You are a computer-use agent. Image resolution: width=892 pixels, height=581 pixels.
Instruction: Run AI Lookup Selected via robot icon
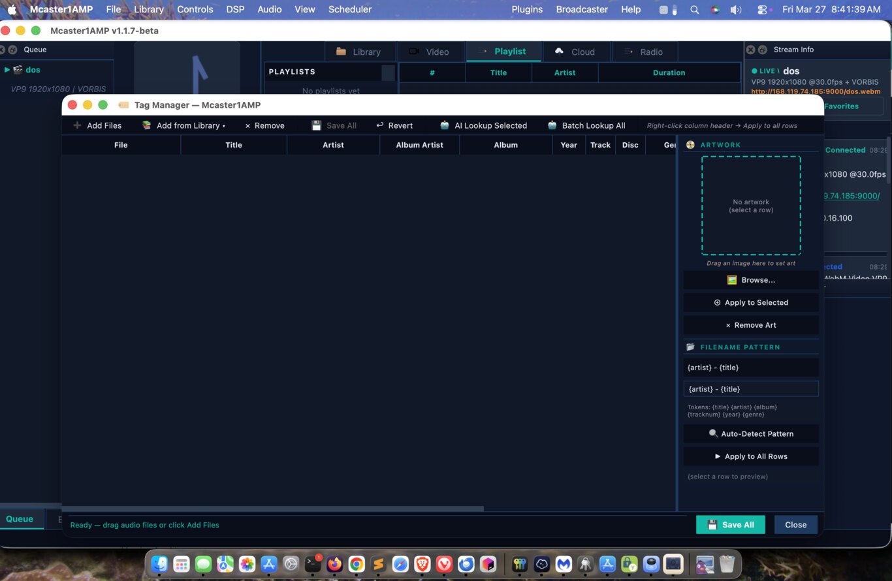coord(445,125)
